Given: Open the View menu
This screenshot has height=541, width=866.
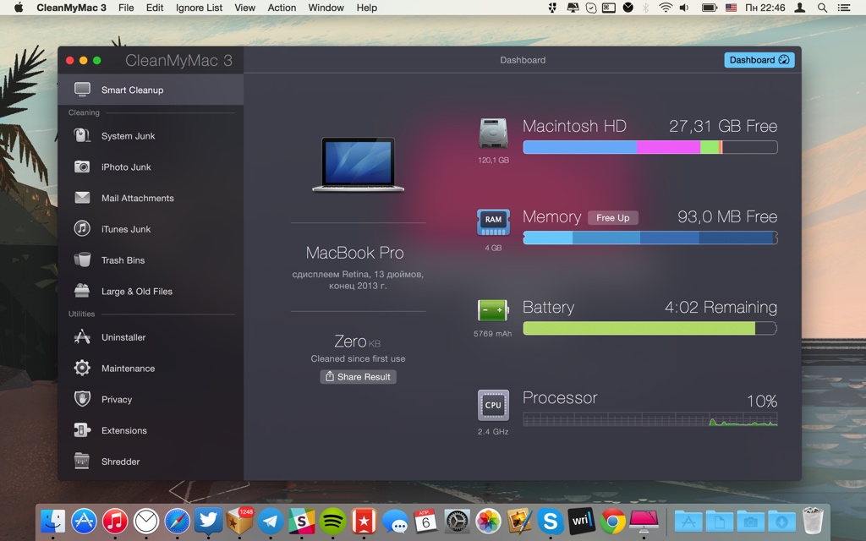Looking at the screenshot, I should [x=244, y=8].
